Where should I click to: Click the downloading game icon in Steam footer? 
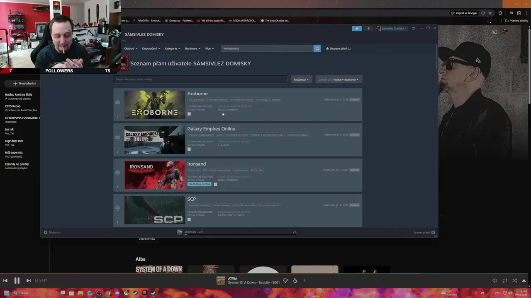180,232
